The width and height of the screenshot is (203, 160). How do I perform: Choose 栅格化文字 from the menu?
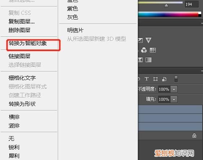pos(22,78)
